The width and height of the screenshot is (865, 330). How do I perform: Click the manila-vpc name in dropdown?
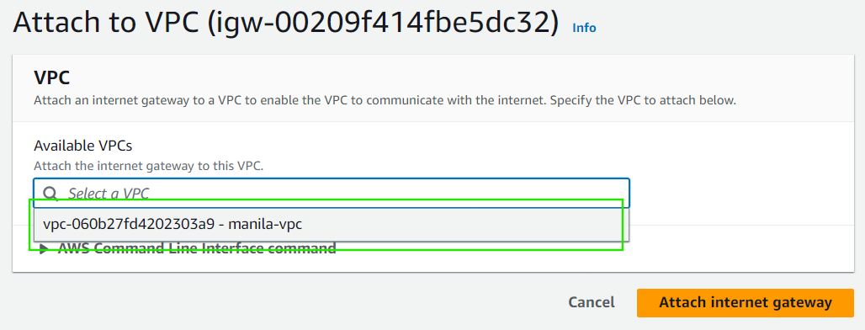point(265,225)
